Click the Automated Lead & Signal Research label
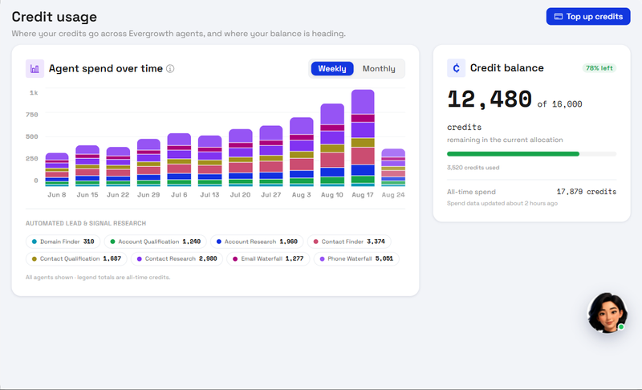This screenshot has height=390, width=642. click(86, 223)
